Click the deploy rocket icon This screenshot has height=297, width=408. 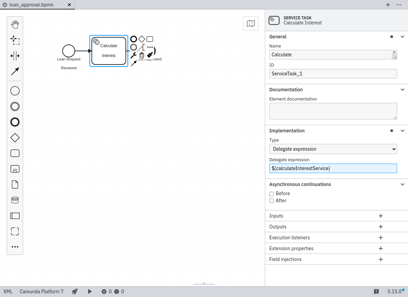(75, 291)
